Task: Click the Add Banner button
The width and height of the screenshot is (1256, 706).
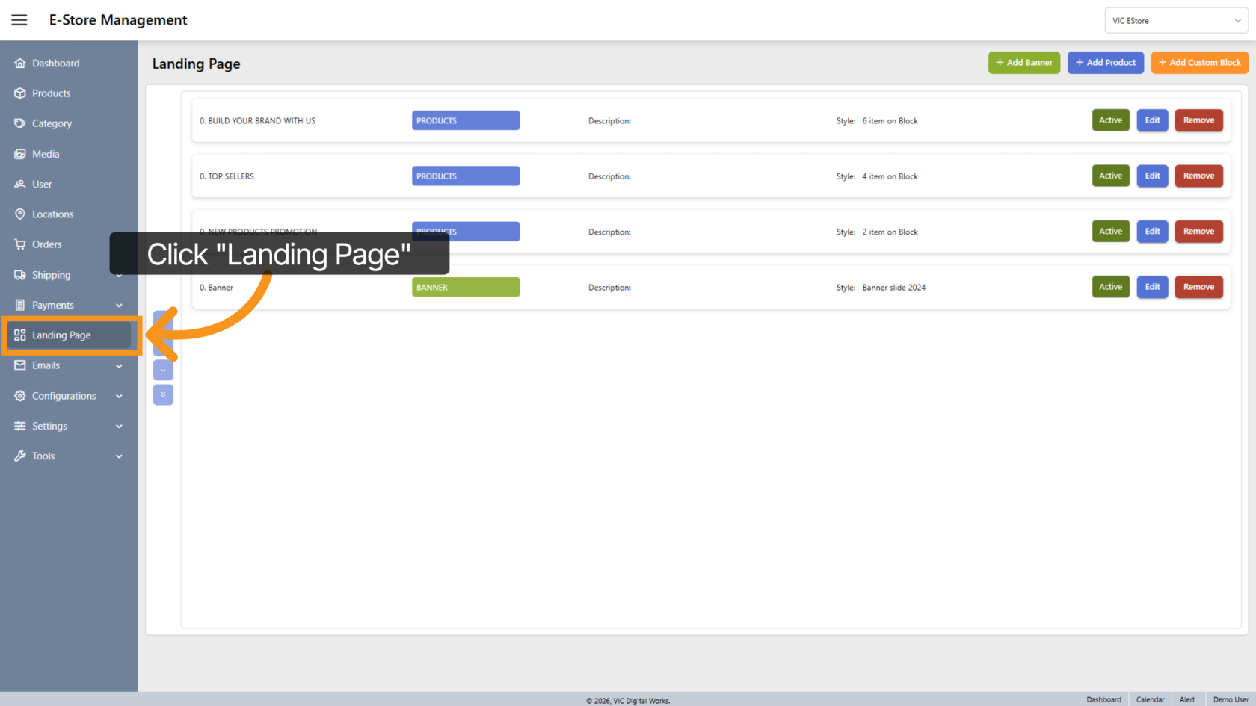Action: pyautogui.click(x=1023, y=63)
